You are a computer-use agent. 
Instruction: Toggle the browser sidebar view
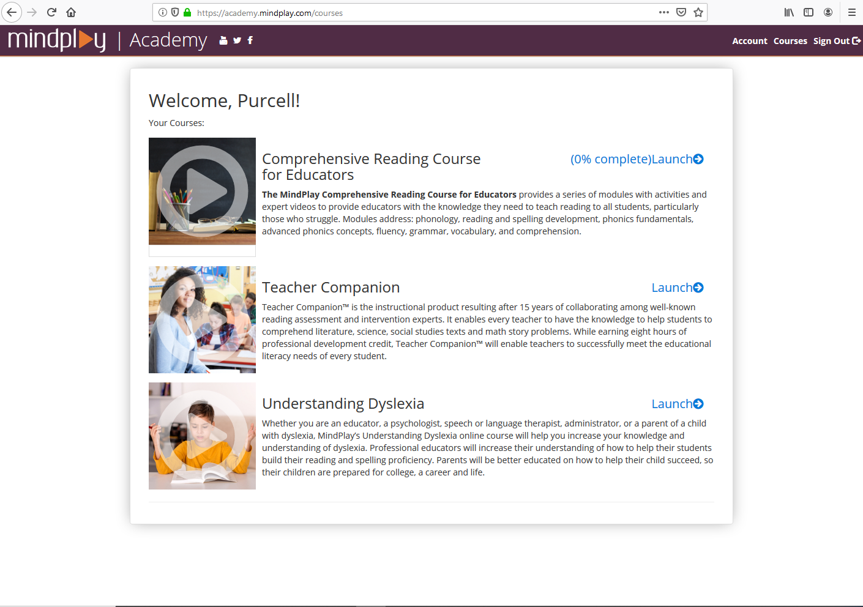809,12
